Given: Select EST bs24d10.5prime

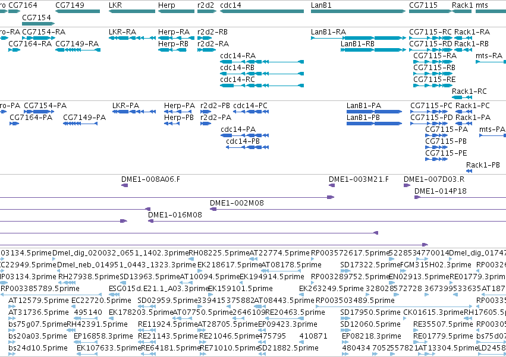Looking at the screenshot, I should coord(12,354).
